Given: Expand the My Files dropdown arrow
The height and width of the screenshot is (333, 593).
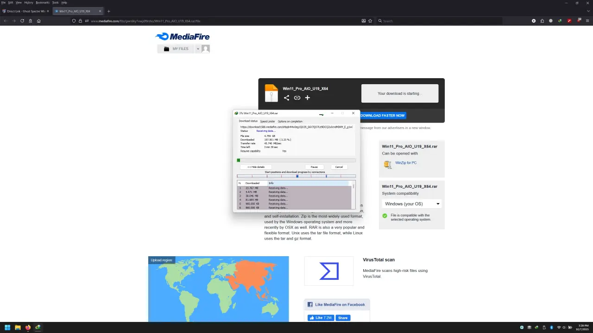Looking at the screenshot, I should (198, 49).
